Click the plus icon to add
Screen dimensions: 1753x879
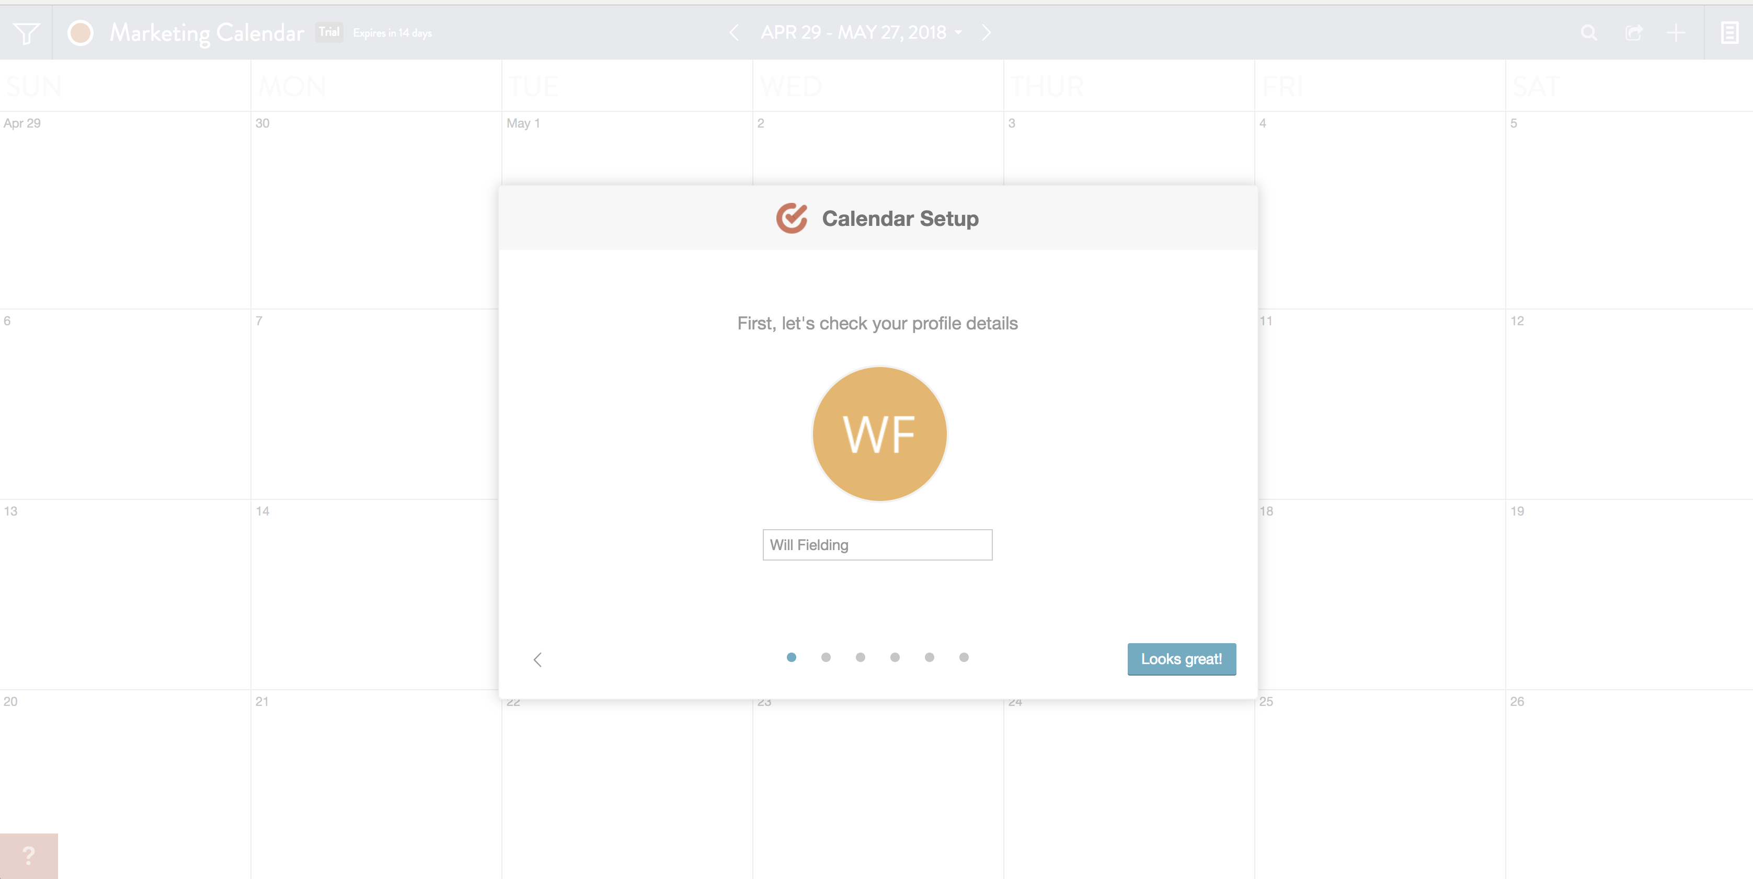[1676, 33]
